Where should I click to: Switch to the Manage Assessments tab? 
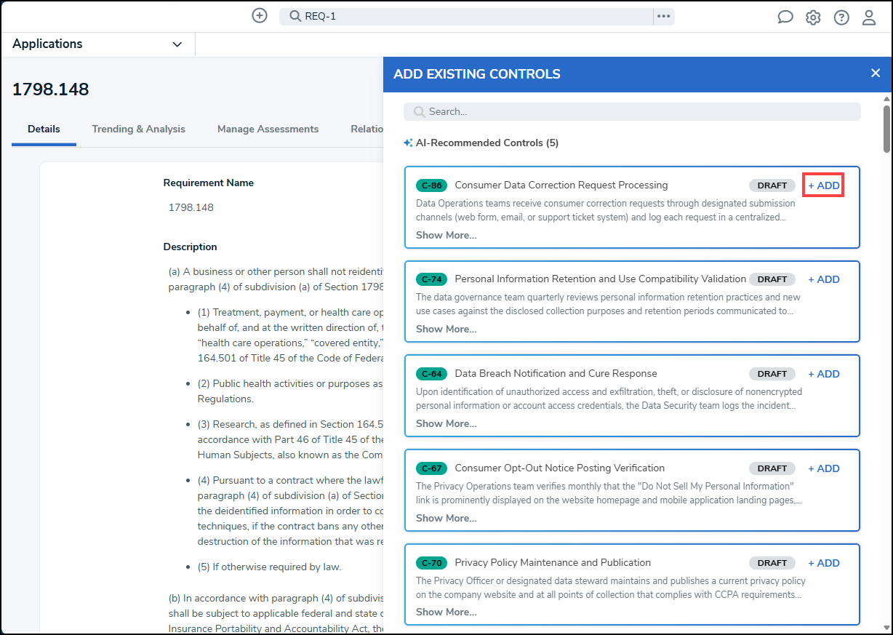pos(268,129)
